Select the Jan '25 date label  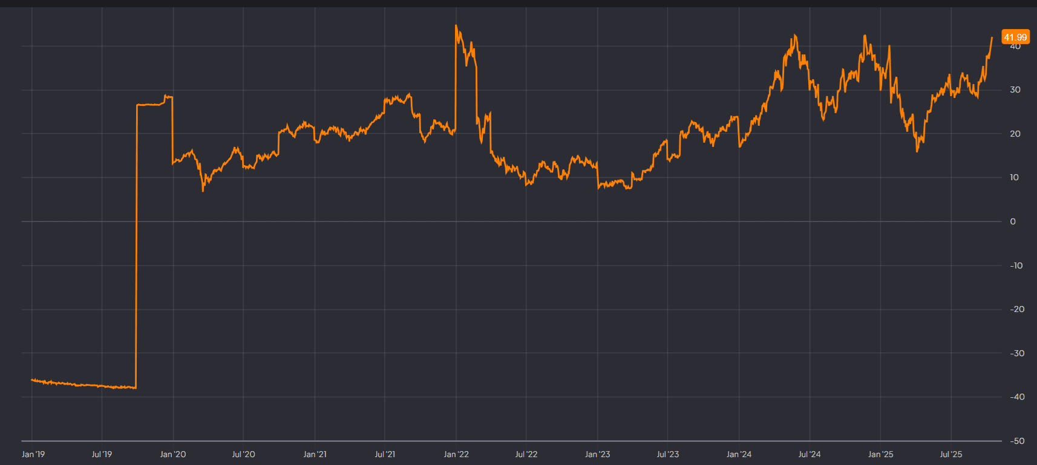(880, 454)
